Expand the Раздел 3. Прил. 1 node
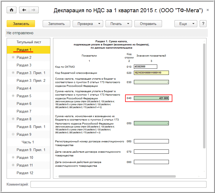The image size is (215, 193). coord(13,73)
